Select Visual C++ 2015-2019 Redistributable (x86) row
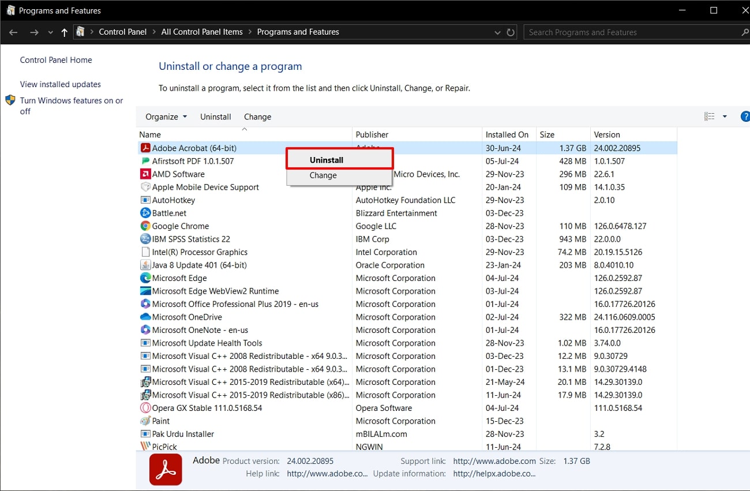750x491 pixels. pyautogui.click(x=407, y=395)
